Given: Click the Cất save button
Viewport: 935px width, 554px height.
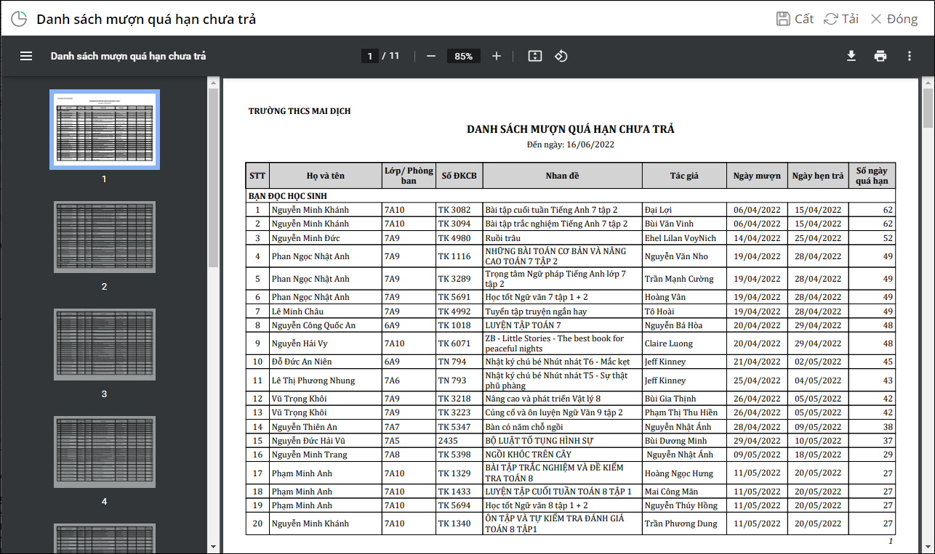Looking at the screenshot, I should [x=795, y=19].
